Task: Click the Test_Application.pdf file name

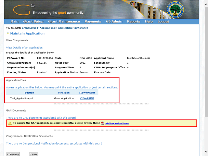Action: [x=22, y=98]
